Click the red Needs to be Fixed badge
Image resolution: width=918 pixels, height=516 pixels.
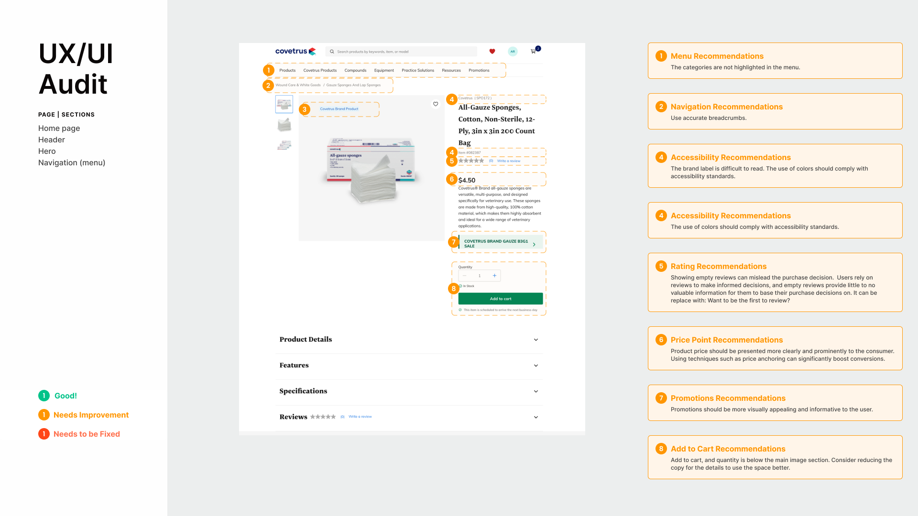tap(44, 434)
